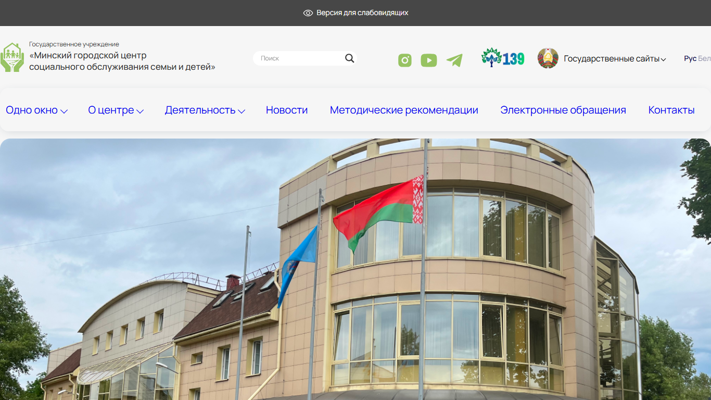This screenshot has width=711, height=400.
Task: Expand 'Государственные сайты' dropdown
Action: pos(615,59)
